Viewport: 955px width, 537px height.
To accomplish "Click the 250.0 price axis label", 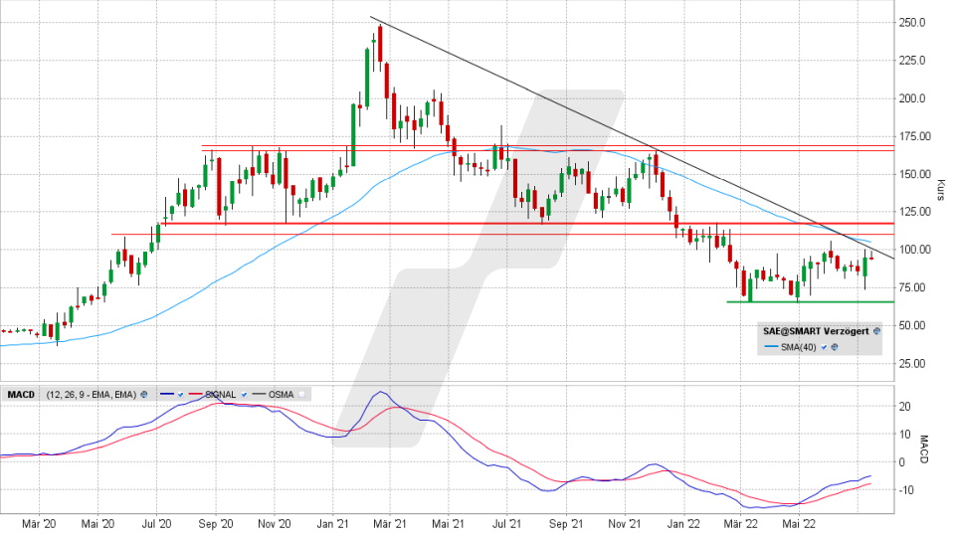I will [x=912, y=23].
